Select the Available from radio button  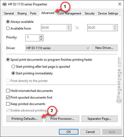[8, 28]
